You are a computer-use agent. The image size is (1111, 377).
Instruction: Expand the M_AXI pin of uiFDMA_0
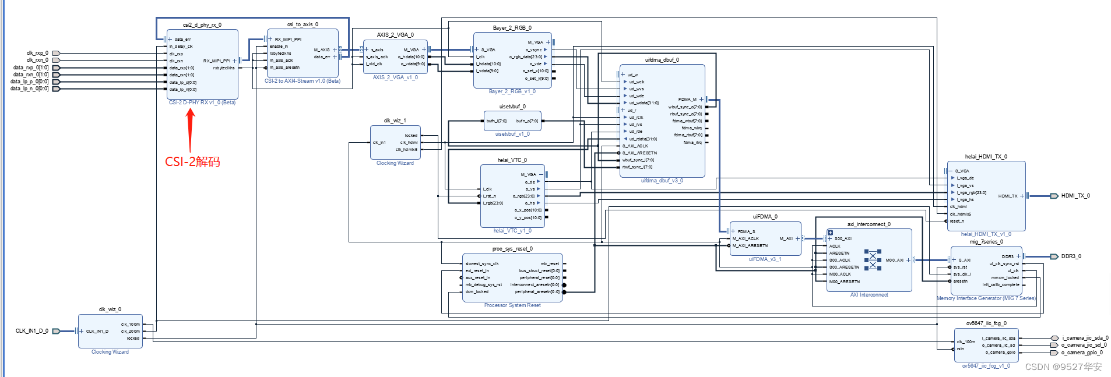[x=797, y=238]
